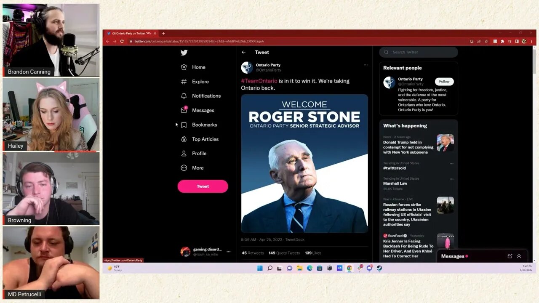Click the Ontario Party avatar on the tweet

(x=247, y=67)
